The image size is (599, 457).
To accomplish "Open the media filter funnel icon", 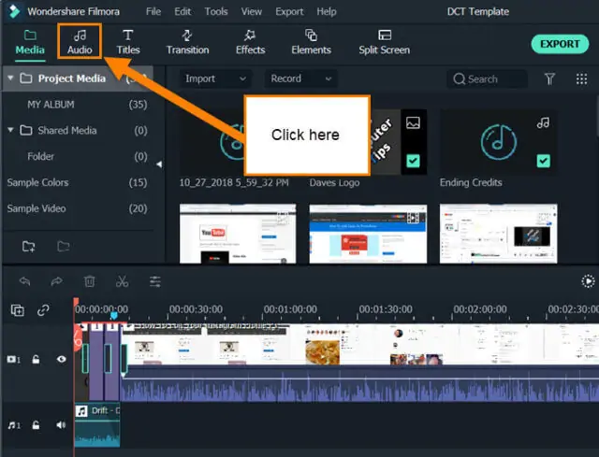I will (549, 79).
